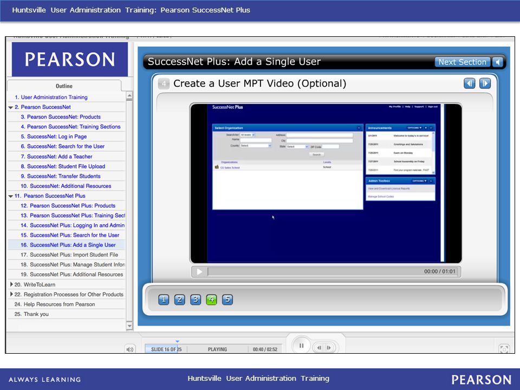Viewport: 520px width, 390px height.
Task: Expand Registration Processes for Other Products section
Action: click(x=11, y=294)
